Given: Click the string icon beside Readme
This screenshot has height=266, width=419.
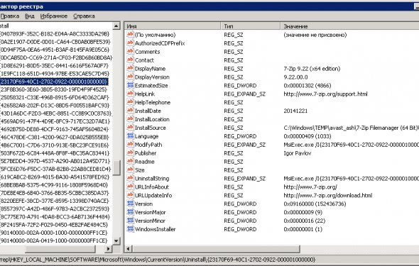Looking at the screenshot, I should tap(130, 162).
